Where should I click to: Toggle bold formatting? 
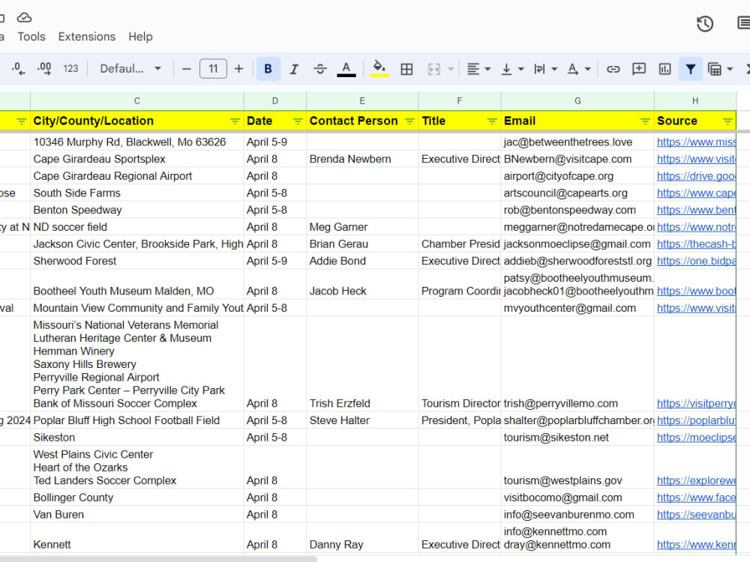[268, 69]
